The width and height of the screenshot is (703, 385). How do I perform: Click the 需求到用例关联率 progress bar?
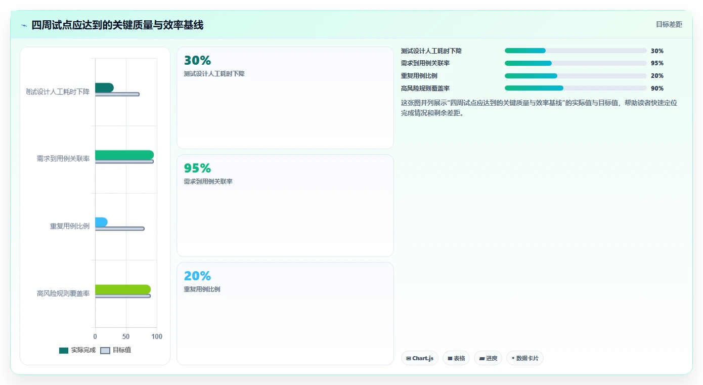tap(576, 63)
